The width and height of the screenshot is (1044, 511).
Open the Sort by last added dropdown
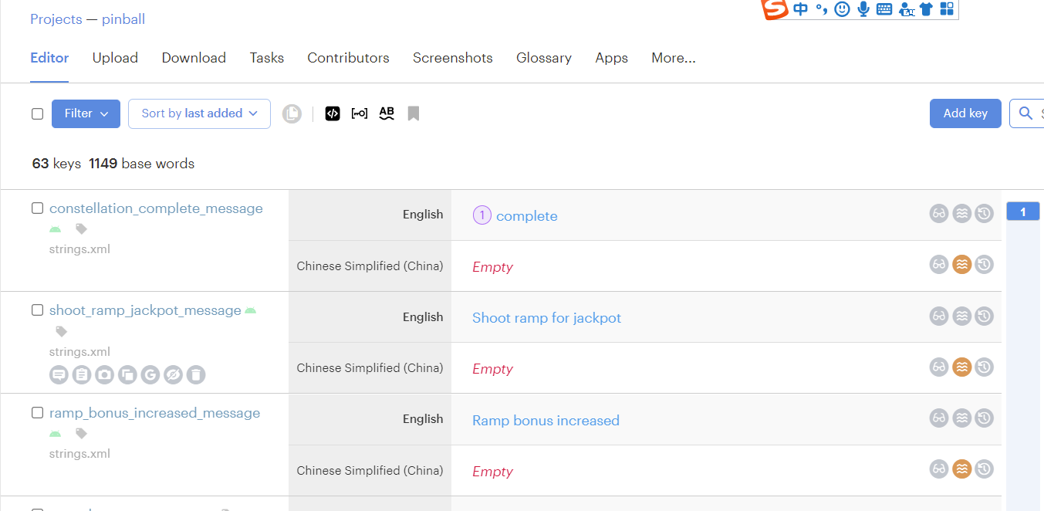click(199, 113)
